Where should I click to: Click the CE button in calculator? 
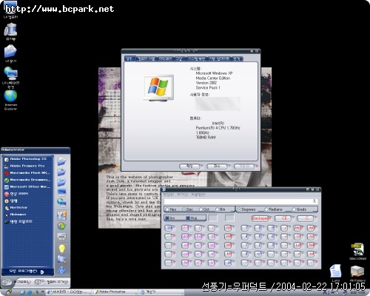point(284,218)
